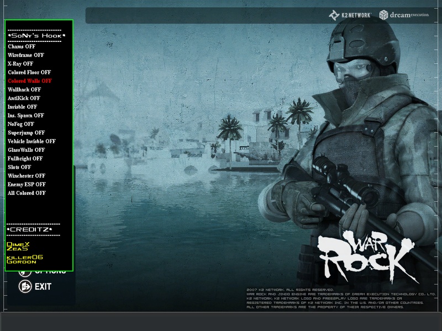Click the ZeaS credit name
This screenshot has width=442, height=331.
[x=17, y=249]
